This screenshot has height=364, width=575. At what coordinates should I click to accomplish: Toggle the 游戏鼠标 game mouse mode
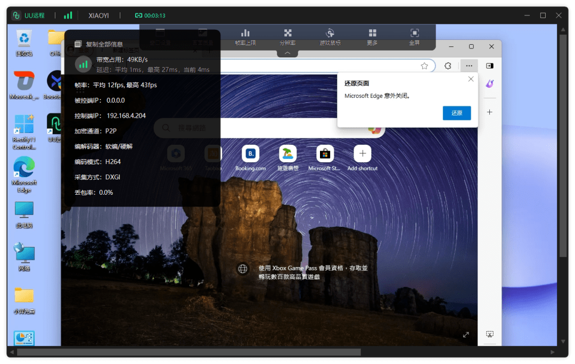330,37
